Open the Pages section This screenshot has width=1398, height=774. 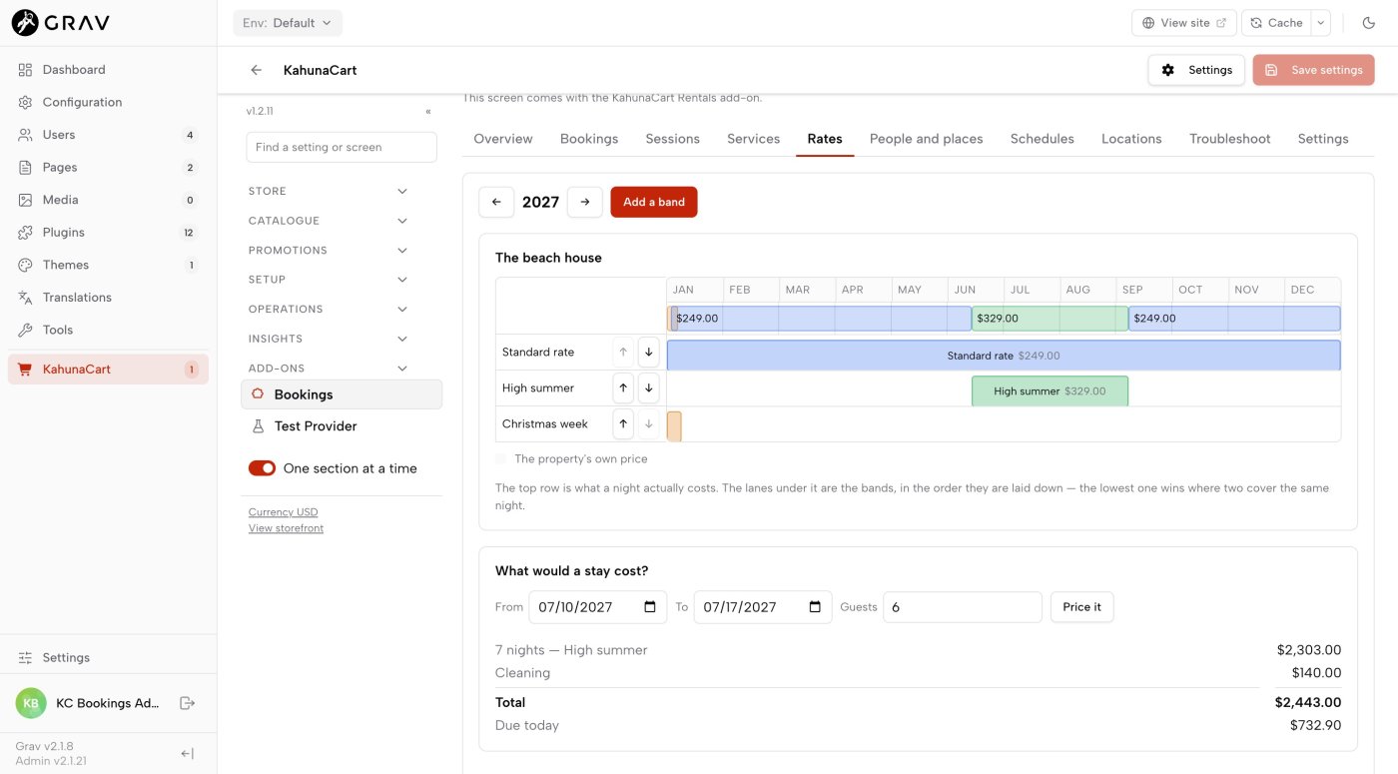108,167
